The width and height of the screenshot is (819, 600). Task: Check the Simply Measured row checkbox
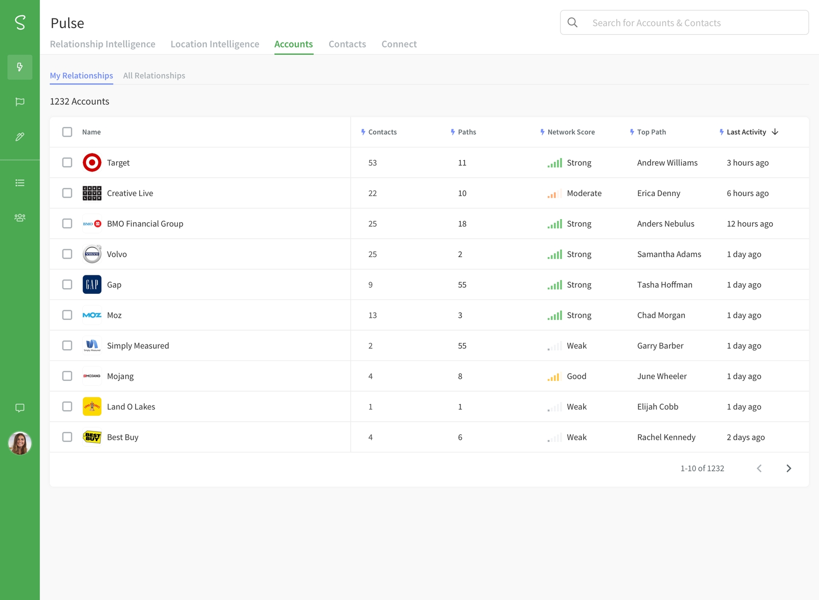67,346
